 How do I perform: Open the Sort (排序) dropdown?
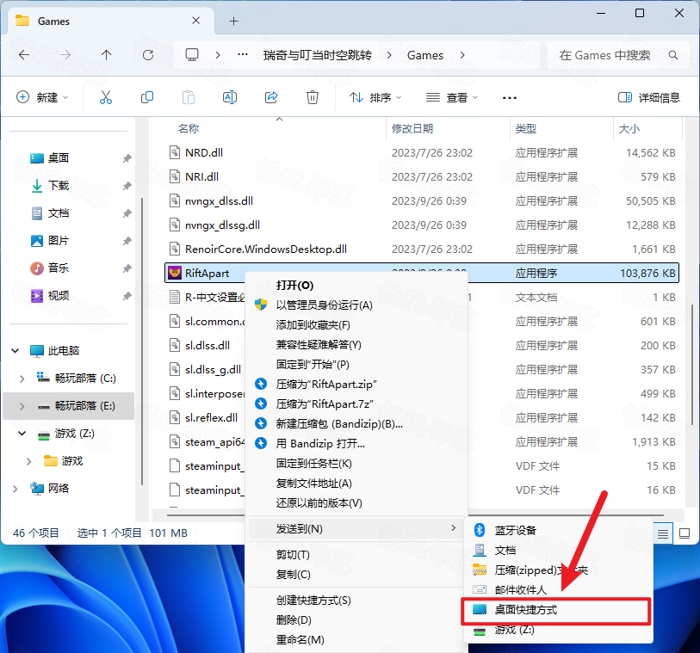pos(376,97)
